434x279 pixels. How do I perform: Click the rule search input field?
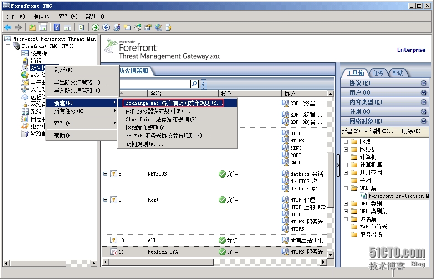[x=155, y=84]
